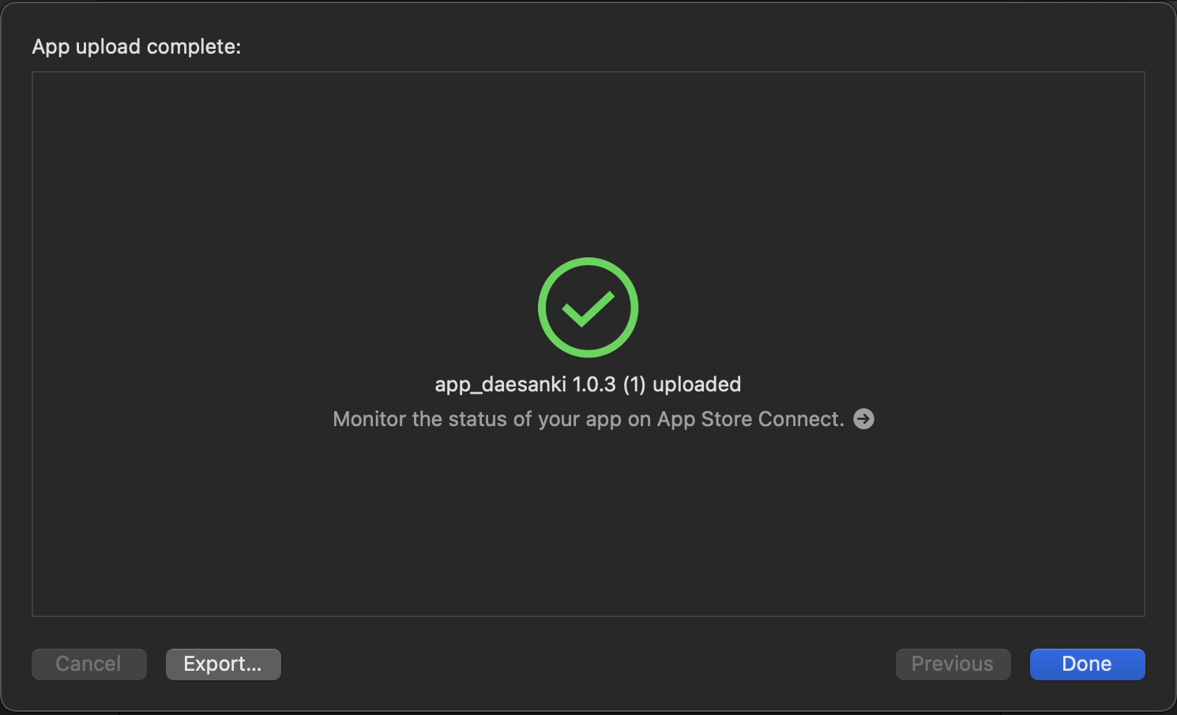Click the Done button

pyautogui.click(x=1087, y=664)
